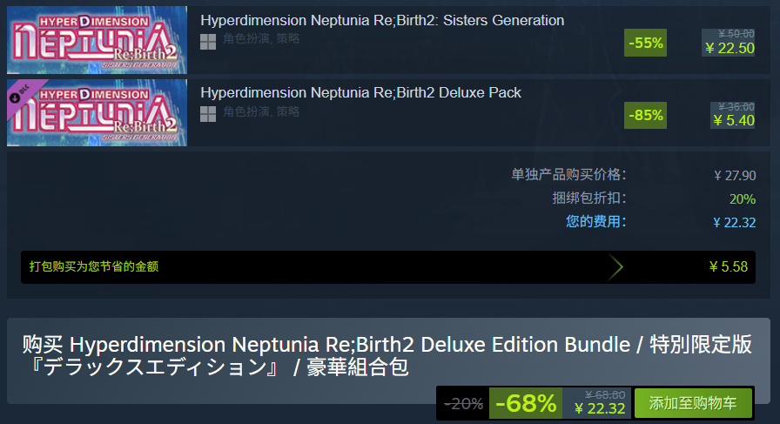Click the -85% discount badge
Viewport: 780px width, 424px height.
pos(645,115)
